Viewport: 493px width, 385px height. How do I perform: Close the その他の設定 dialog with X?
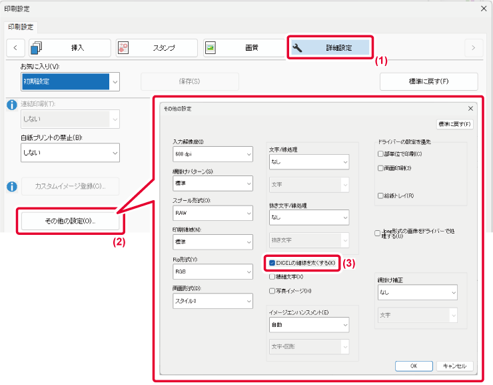pyautogui.click(x=470, y=108)
